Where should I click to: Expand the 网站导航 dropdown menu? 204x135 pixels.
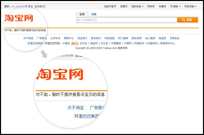click(191, 6)
